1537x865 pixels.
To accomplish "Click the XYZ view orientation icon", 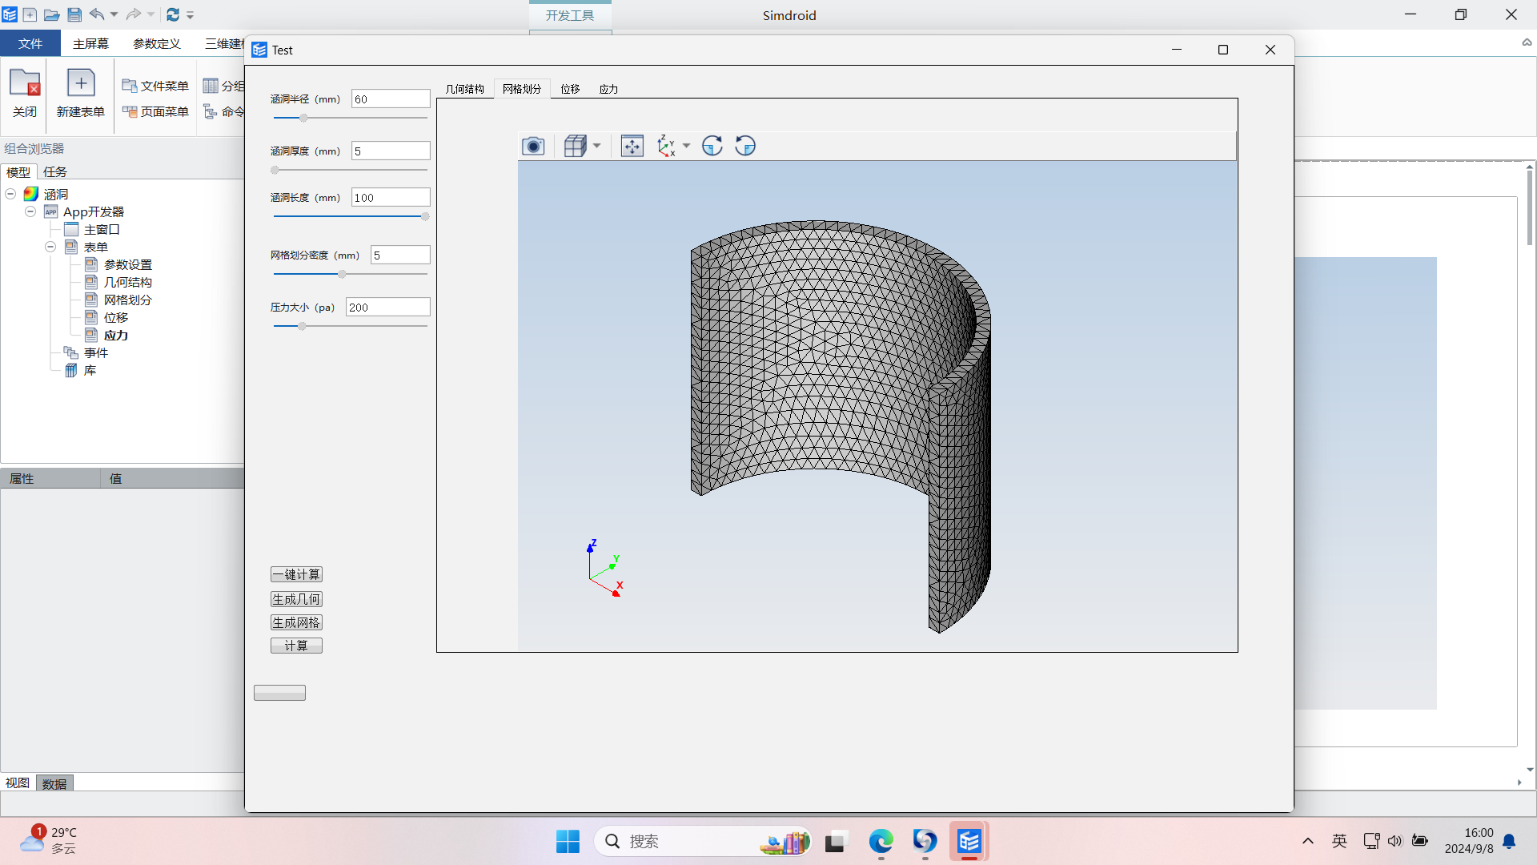I will (666, 146).
